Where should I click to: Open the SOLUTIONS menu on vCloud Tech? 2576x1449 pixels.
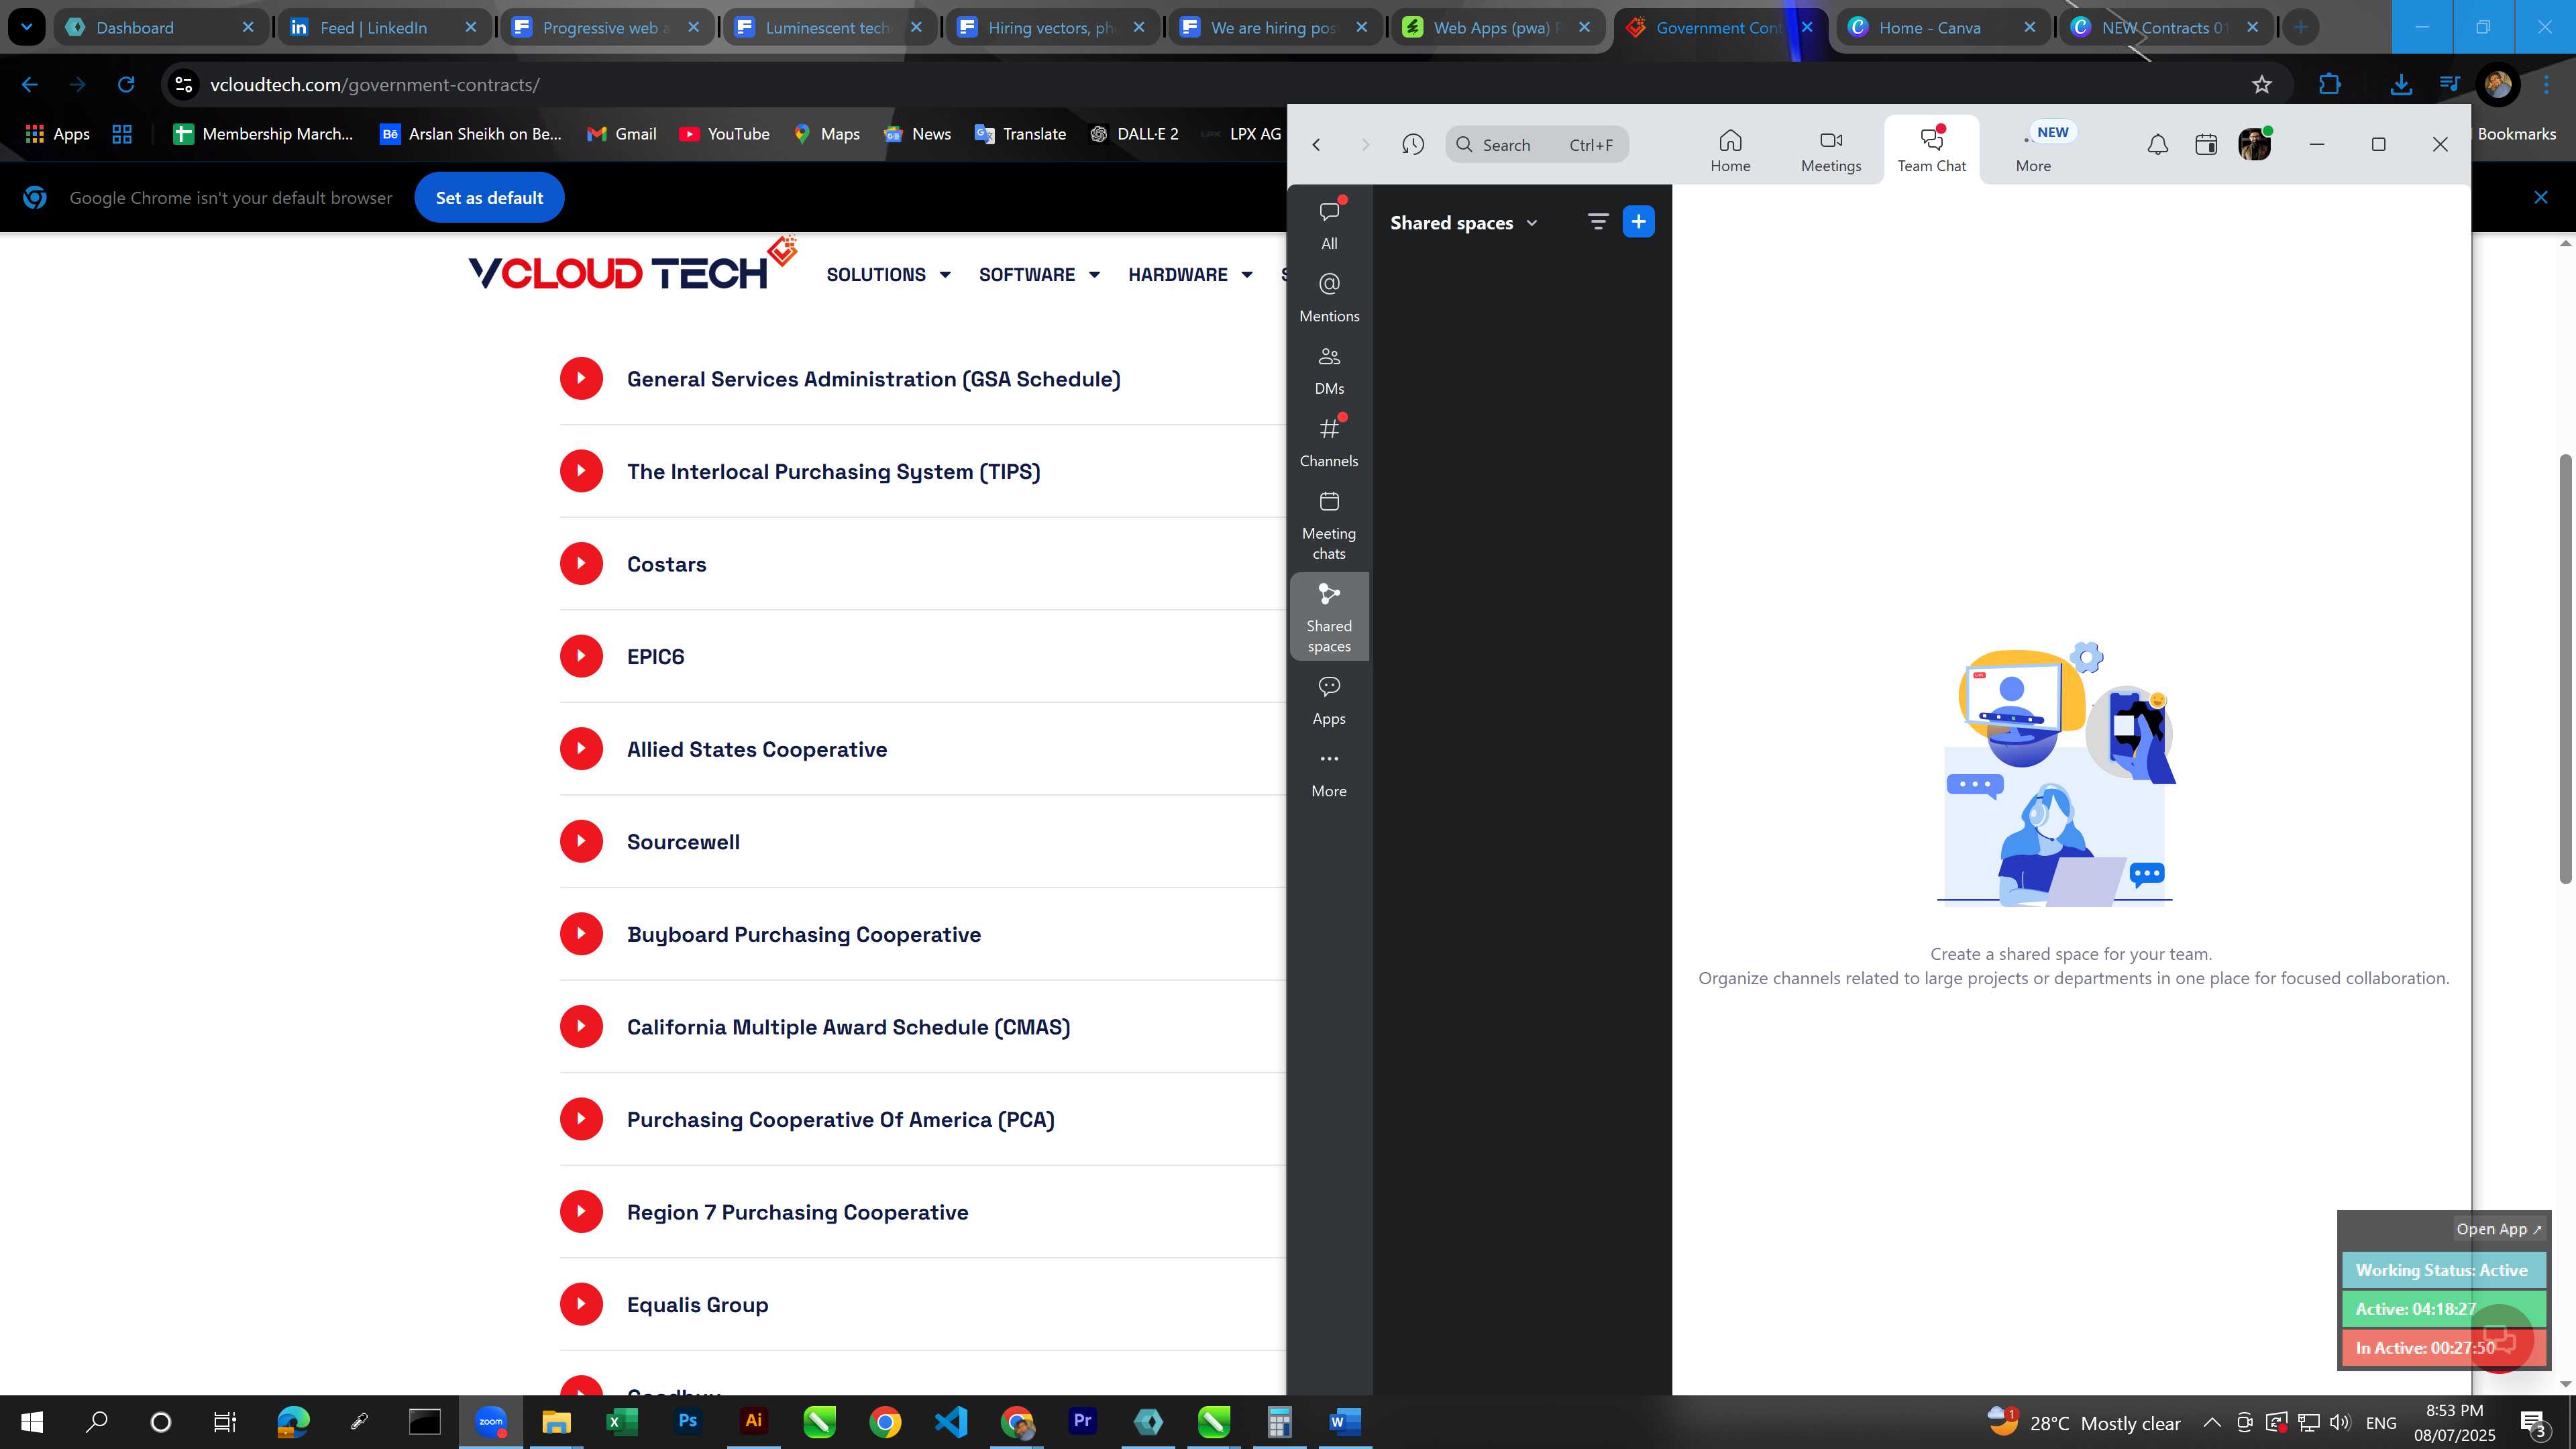tap(888, 275)
